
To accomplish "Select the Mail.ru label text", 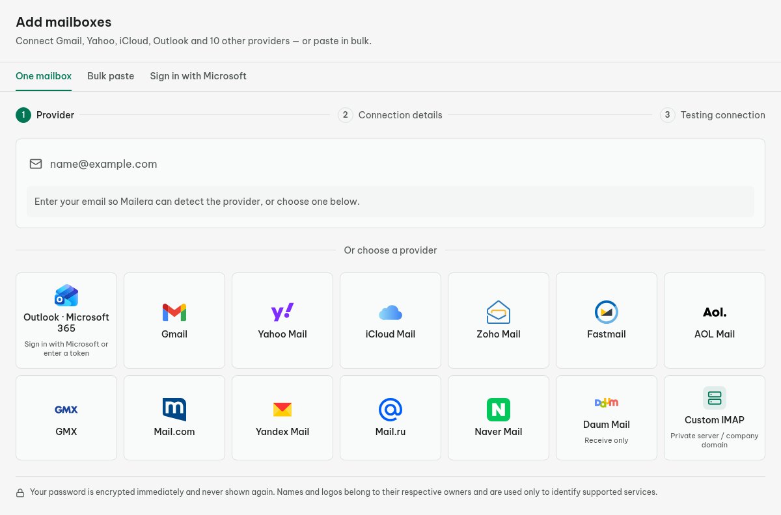I will (x=390, y=432).
